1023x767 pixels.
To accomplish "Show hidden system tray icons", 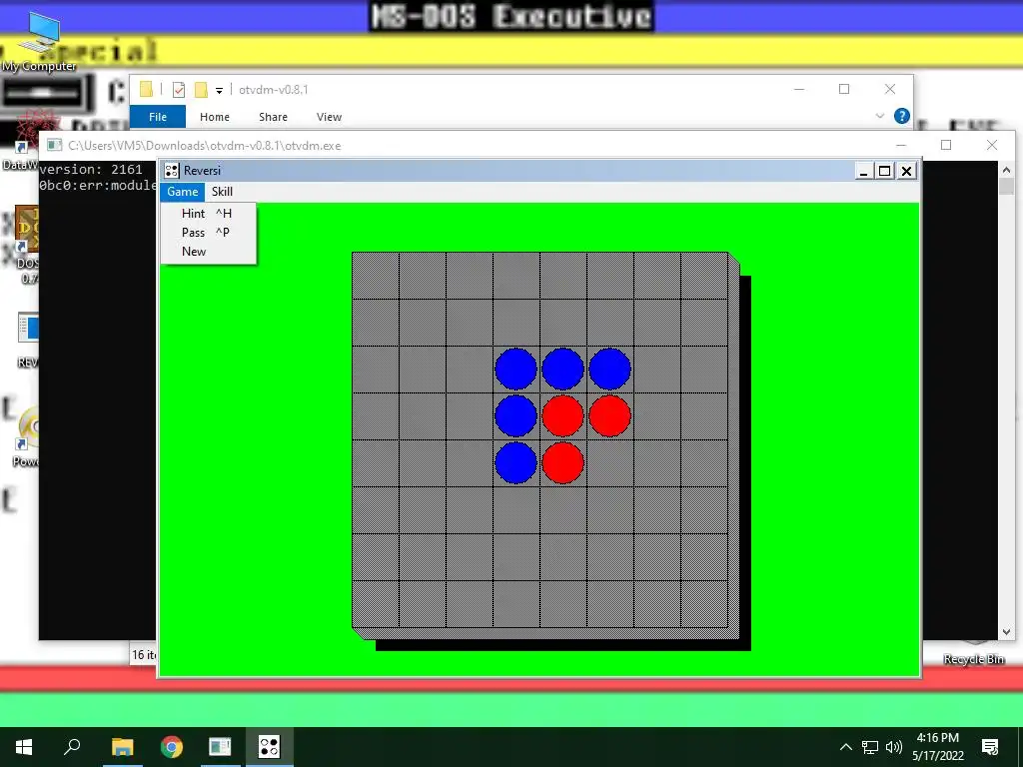I will point(845,747).
